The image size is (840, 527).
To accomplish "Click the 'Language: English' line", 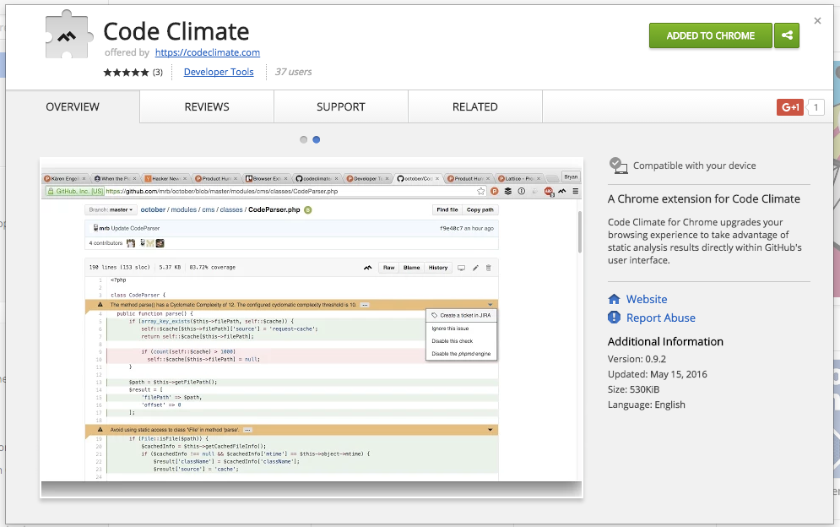I will tap(646, 405).
